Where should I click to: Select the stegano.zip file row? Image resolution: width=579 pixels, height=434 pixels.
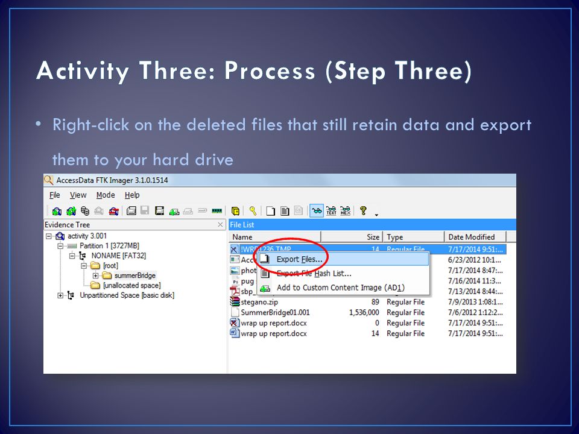367,302
